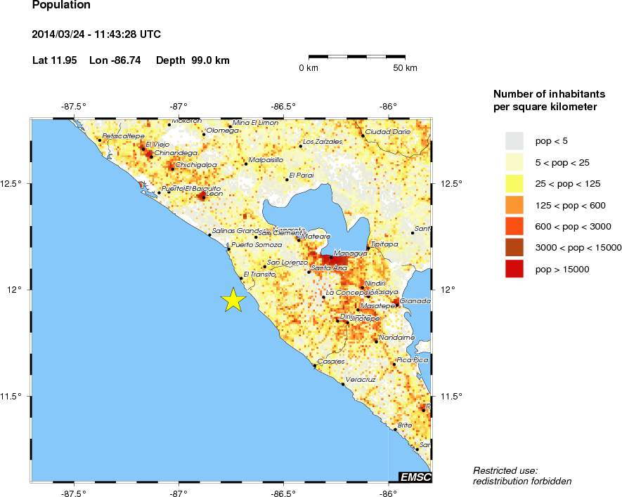622x497 pixels.
Task: Select the Puerto Somoza marker dot
Action: (228, 249)
